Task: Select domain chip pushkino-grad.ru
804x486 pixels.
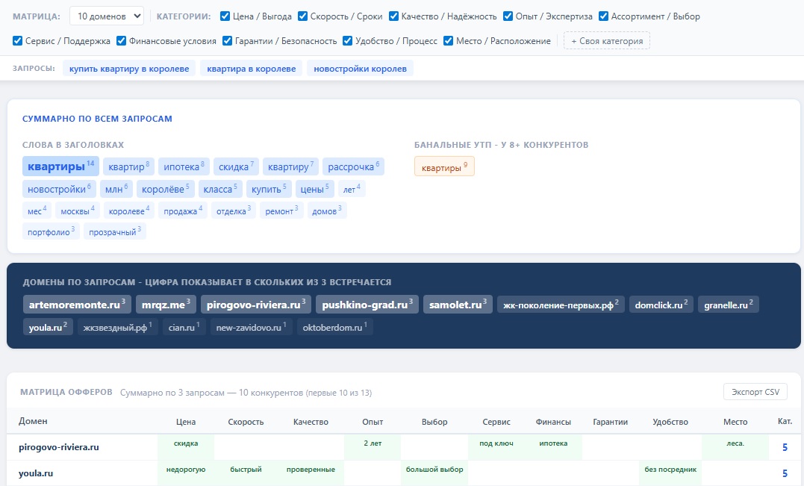Action: click(367, 304)
